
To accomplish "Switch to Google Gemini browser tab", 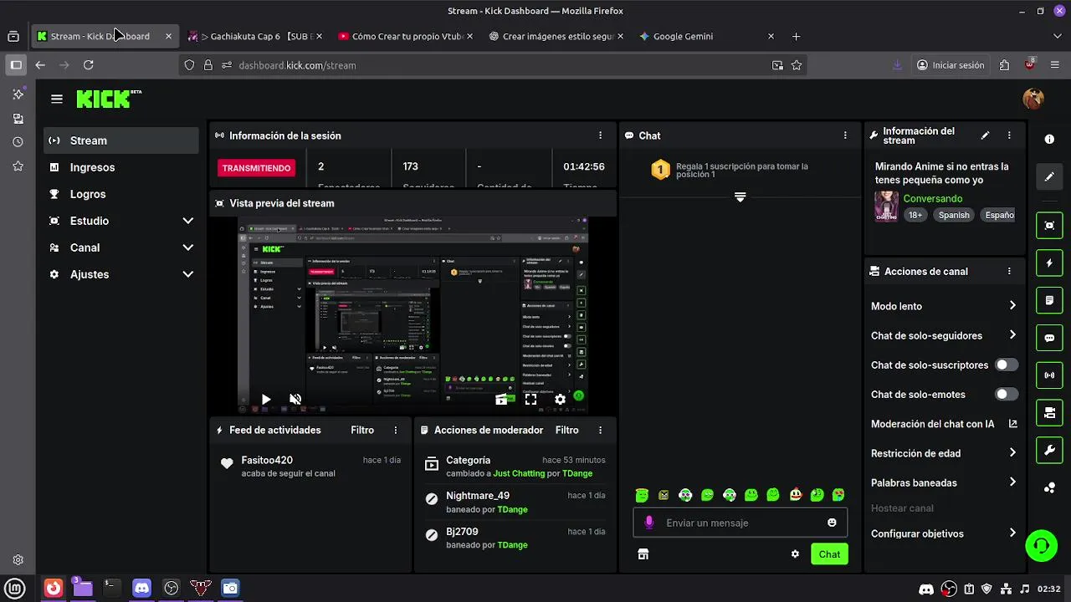I will [x=707, y=37].
